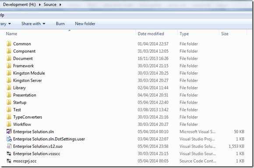Click date 01/04/2014 22:57

153,44
